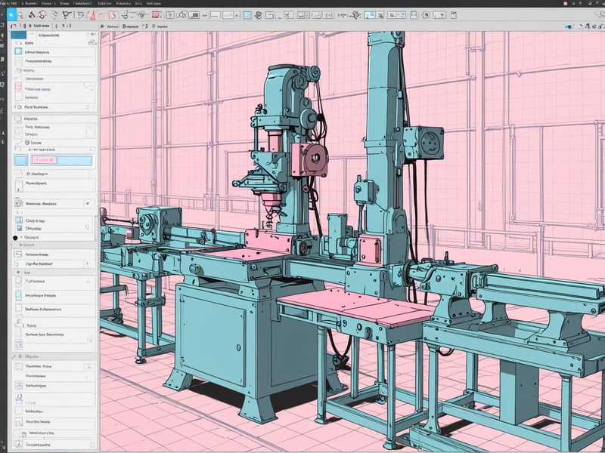Click the blue-linked text item in left panel
The image size is (605, 453).
tap(41, 88)
